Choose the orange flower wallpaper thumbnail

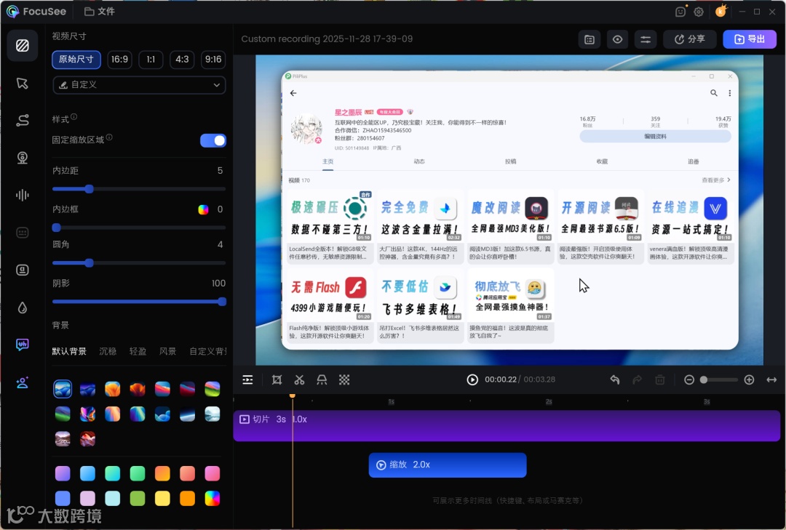coord(113,389)
